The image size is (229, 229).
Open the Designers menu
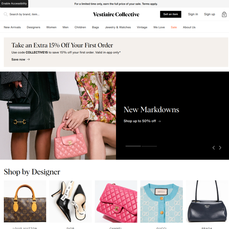click(x=34, y=27)
